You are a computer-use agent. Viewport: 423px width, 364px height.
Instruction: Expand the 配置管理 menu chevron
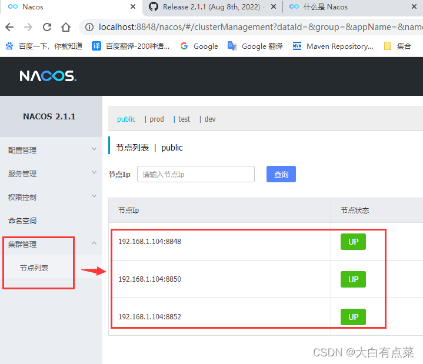[94, 149]
